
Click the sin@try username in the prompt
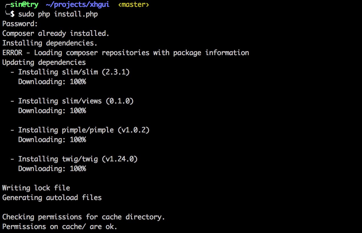(x=24, y=5)
